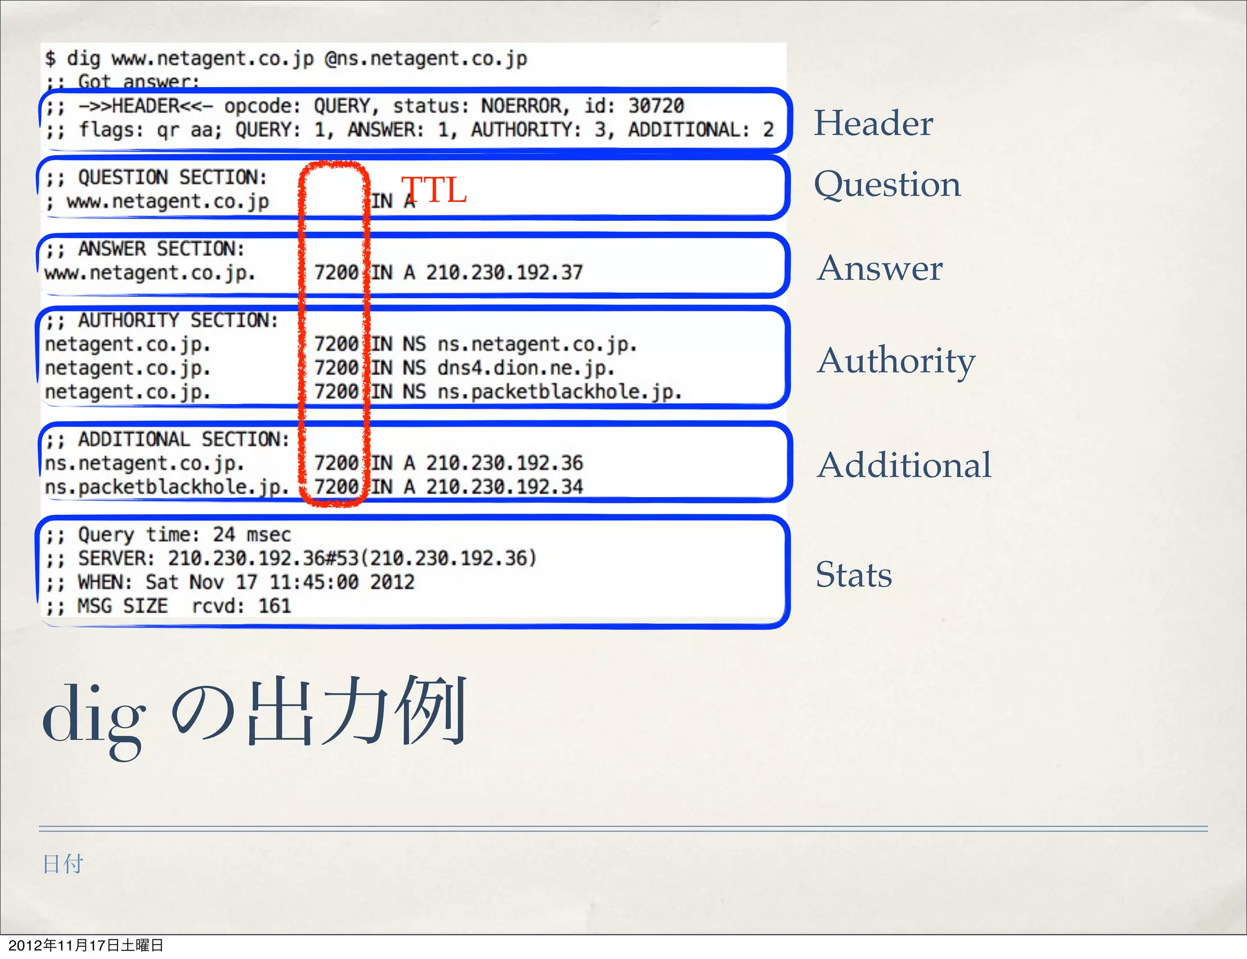This screenshot has height=959, width=1247.
Task: Click the ';; SERVER: 210.230.192.36#53' line
Action: [291, 559]
